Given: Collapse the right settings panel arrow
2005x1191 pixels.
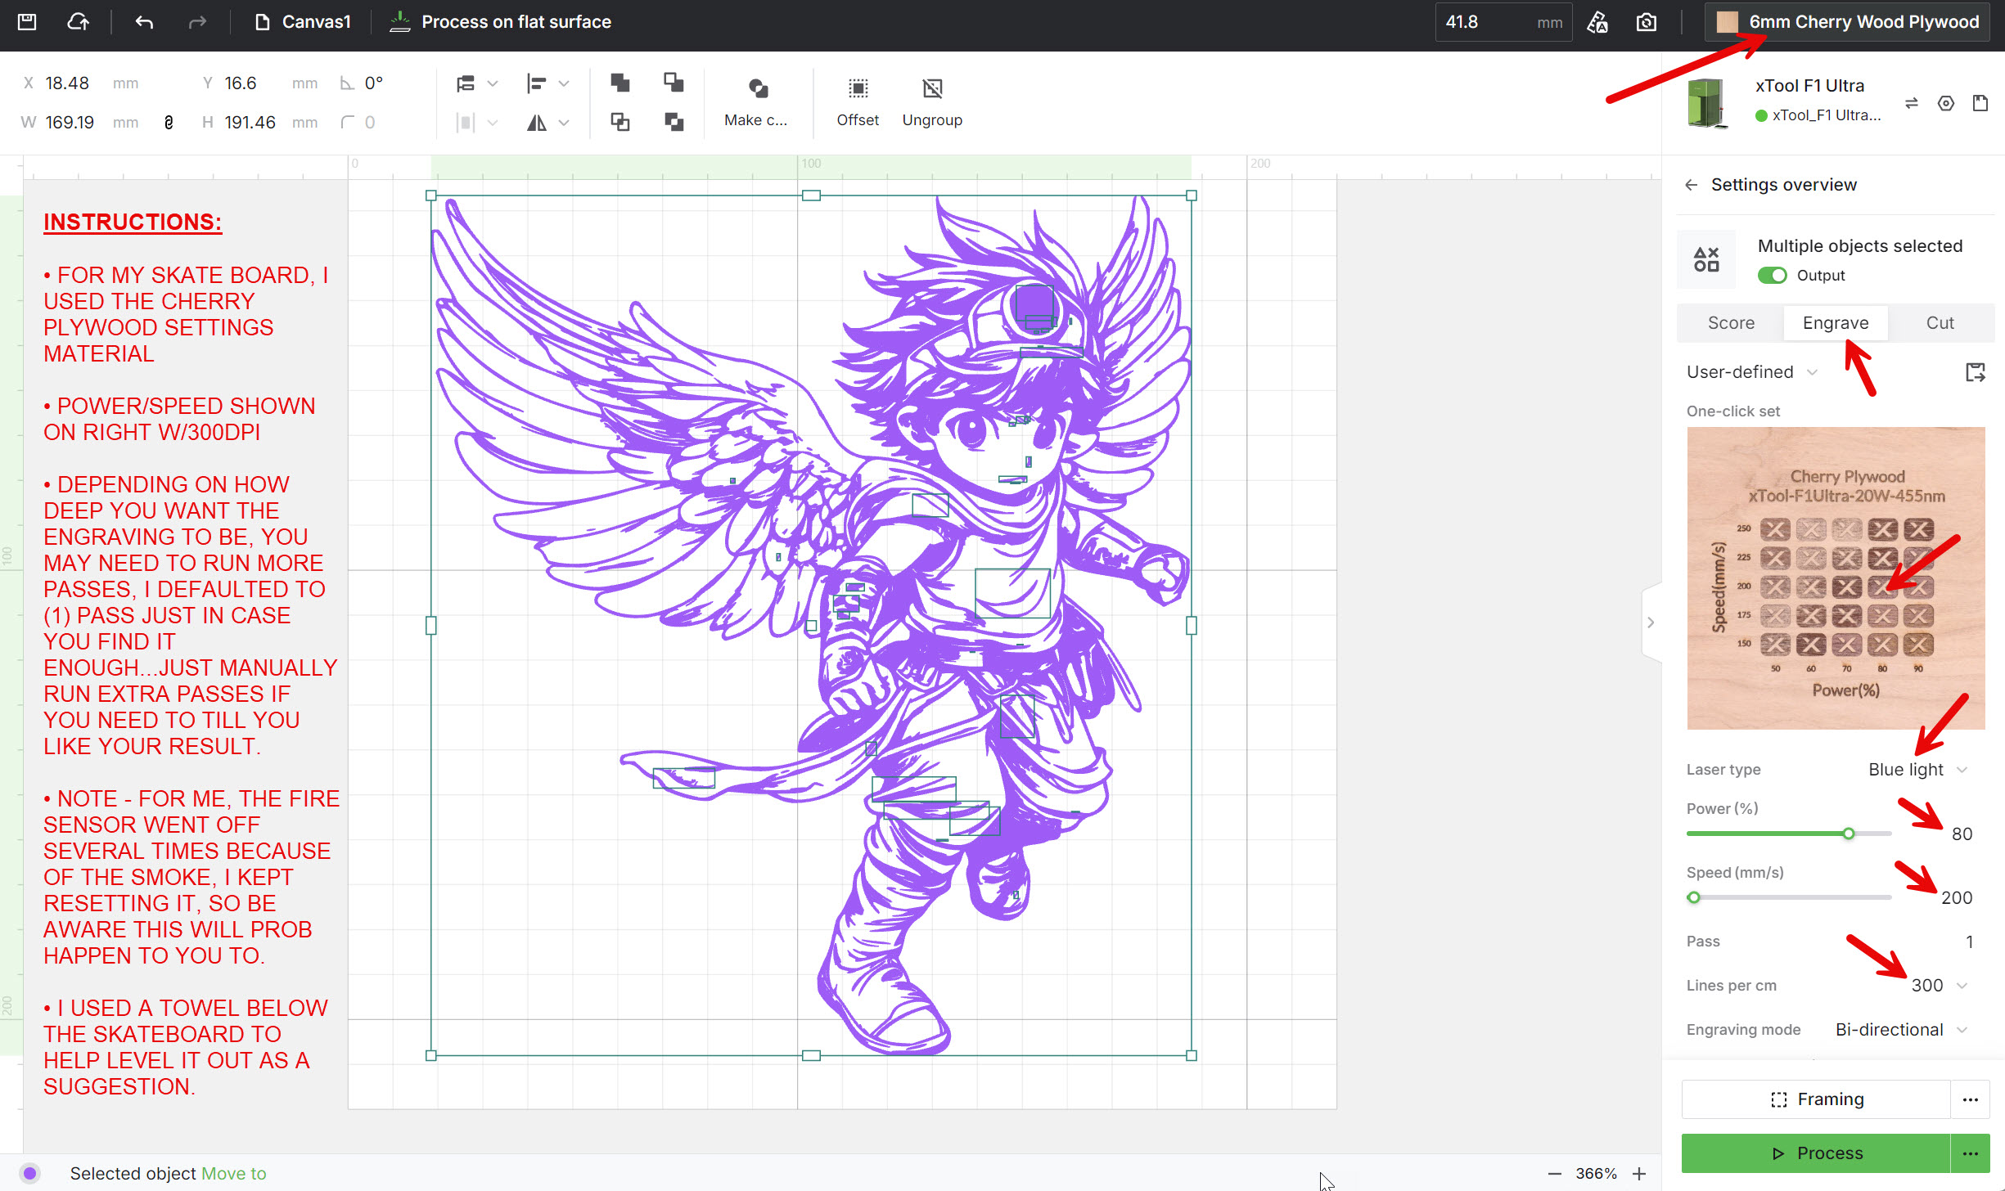Looking at the screenshot, I should point(1651,622).
